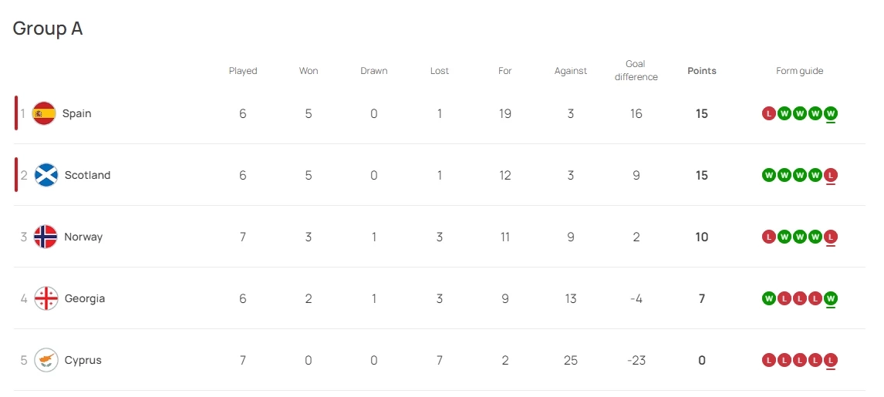Open the Scotland team name link
884x397 pixels.
(x=87, y=175)
